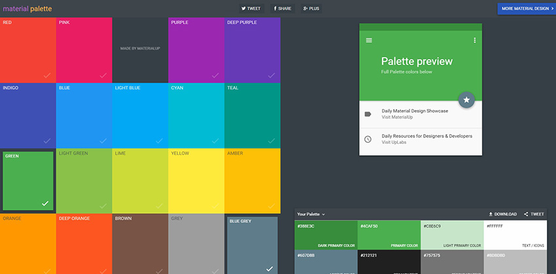Open More Material Design link

[526, 9]
